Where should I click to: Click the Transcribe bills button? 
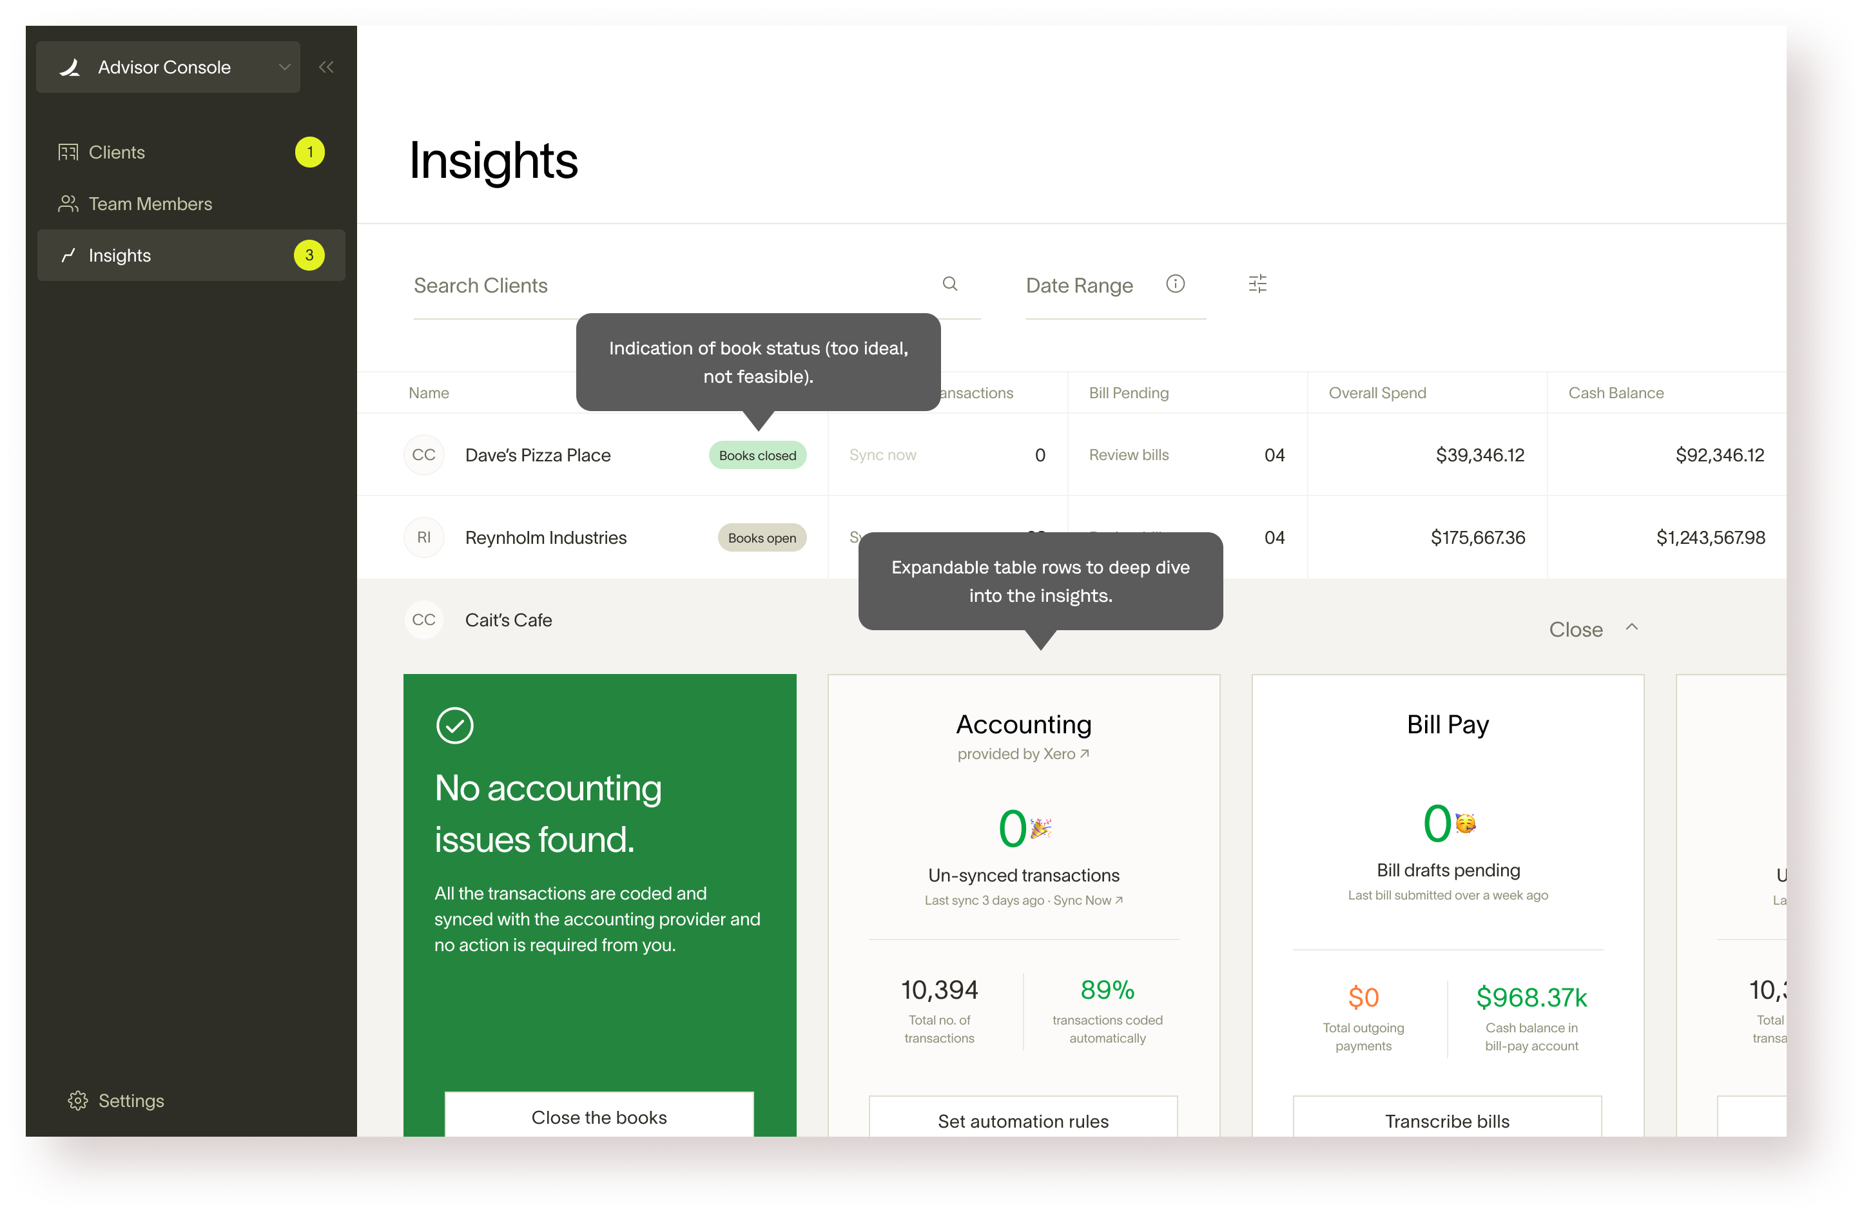click(x=1446, y=1121)
